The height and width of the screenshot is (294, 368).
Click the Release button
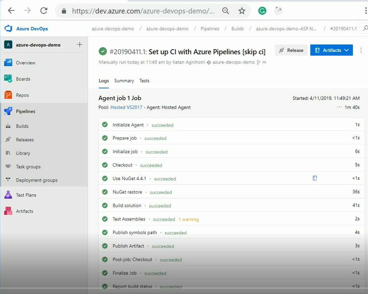[291, 50]
